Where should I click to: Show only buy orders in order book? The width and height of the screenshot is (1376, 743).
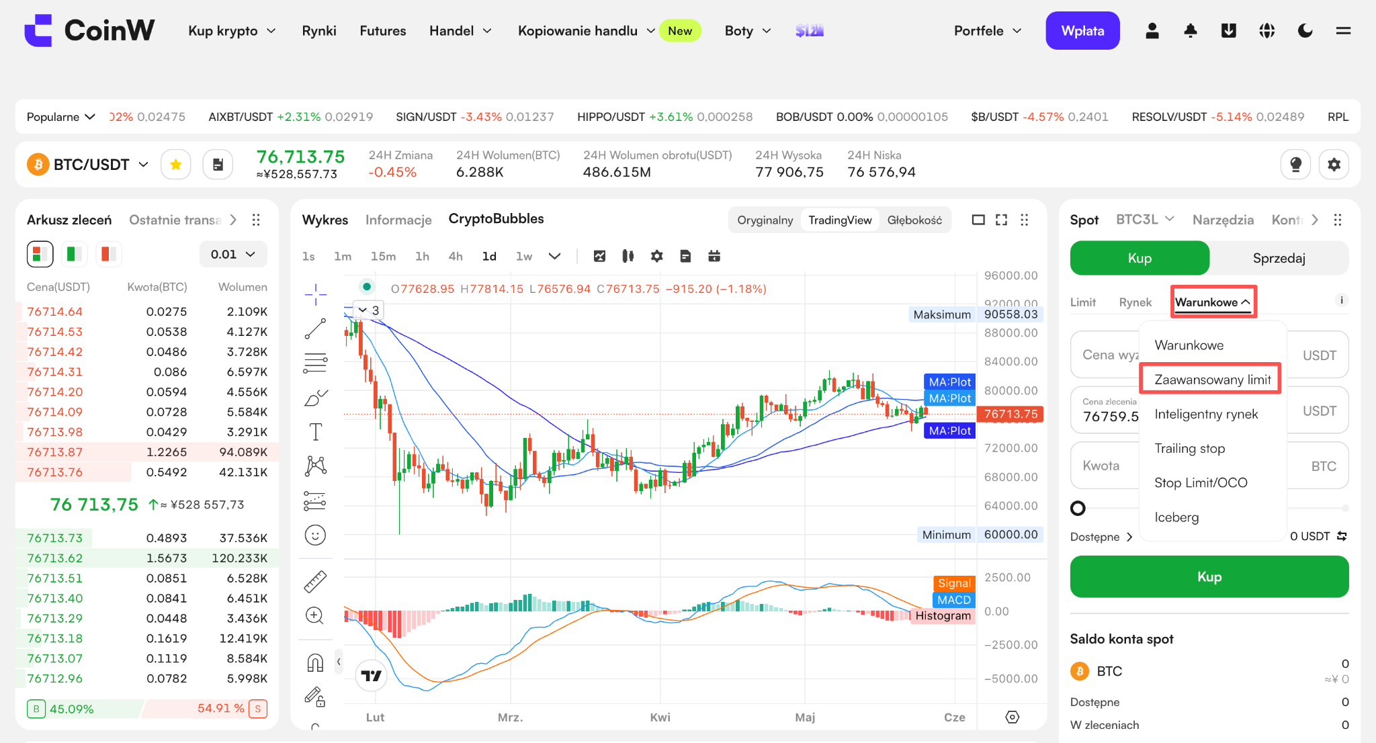pyautogui.click(x=74, y=254)
